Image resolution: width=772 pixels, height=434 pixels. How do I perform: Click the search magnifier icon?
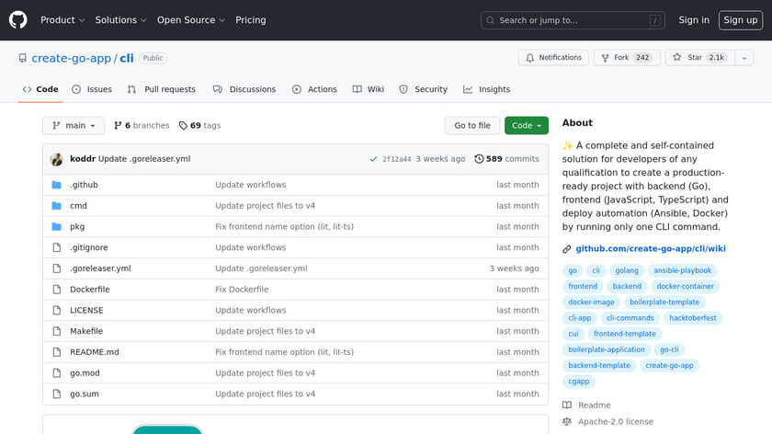[491, 20]
